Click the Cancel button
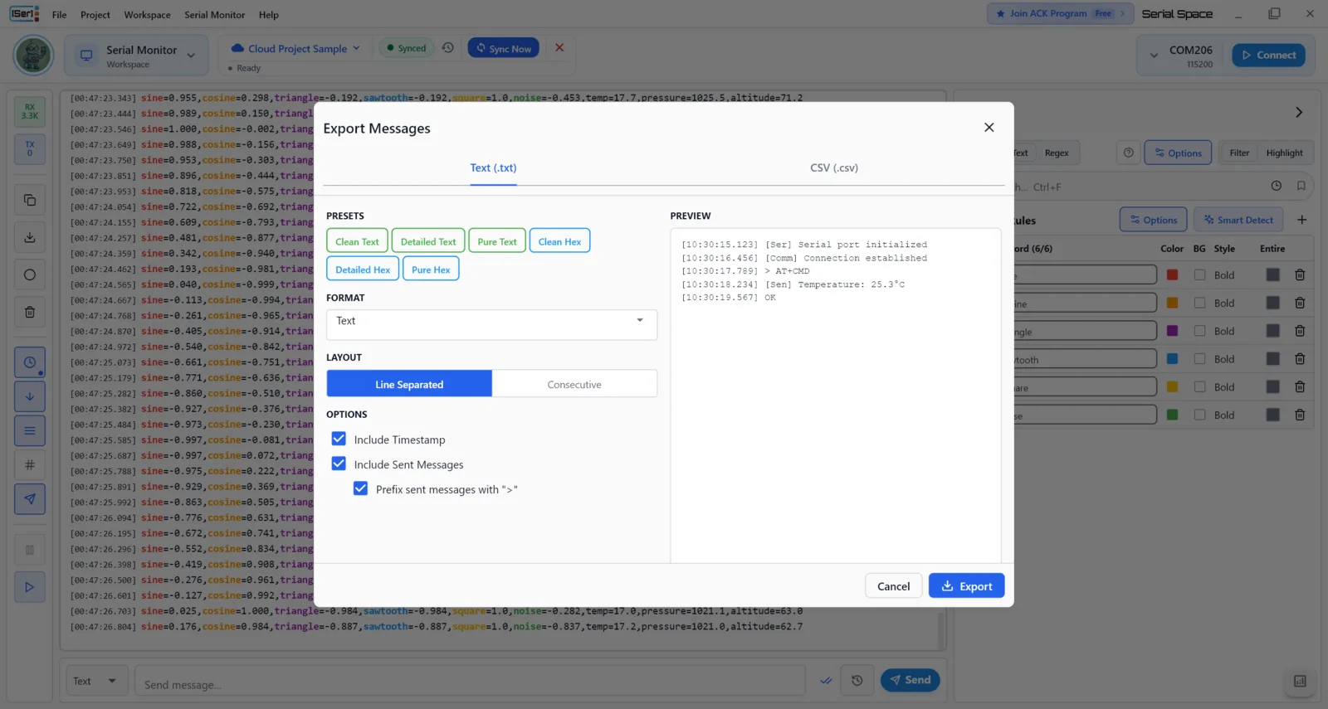The image size is (1328, 709). tap(893, 585)
